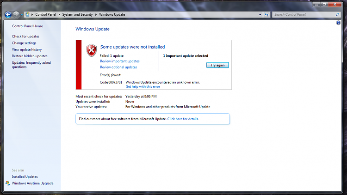The width and height of the screenshot is (347, 195).
Task: Open Restore hidden updates
Action: coord(30,56)
